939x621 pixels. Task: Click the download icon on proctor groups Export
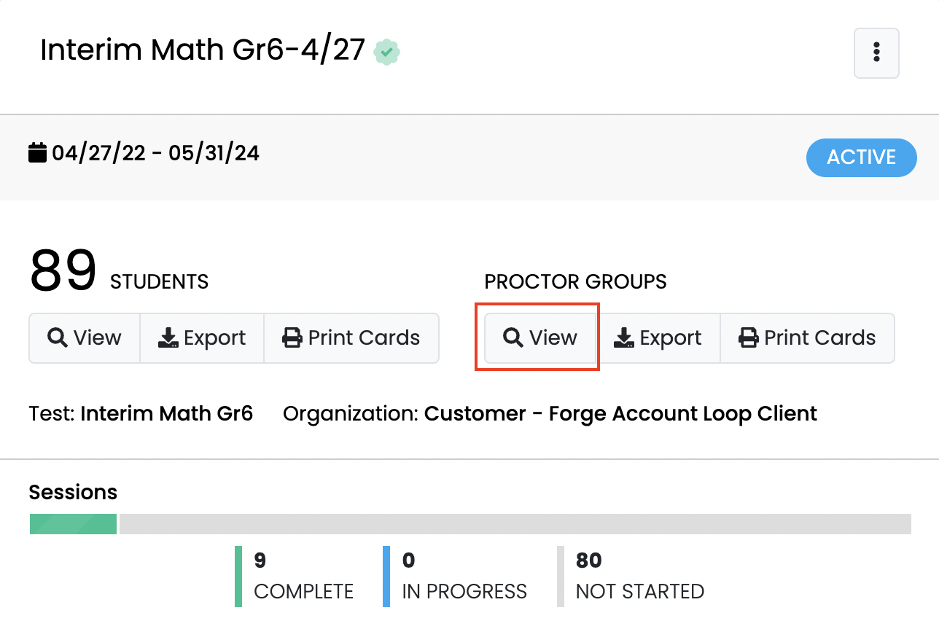click(625, 337)
